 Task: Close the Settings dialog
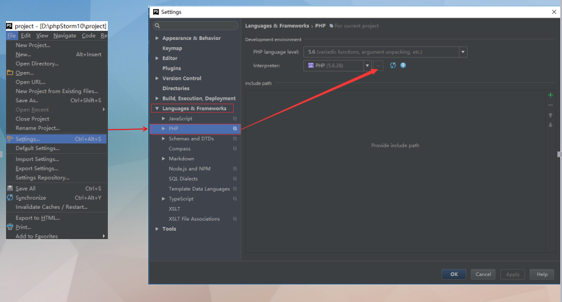click(x=554, y=12)
